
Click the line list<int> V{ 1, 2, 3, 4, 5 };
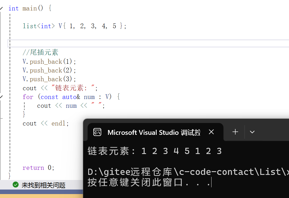(x=74, y=26)
